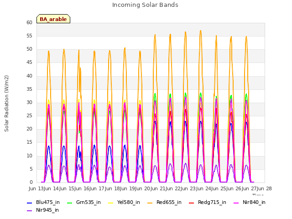Click the 60 y-axis tick label
Viewport: 292px width, 219px height.
tap(29, 22)
